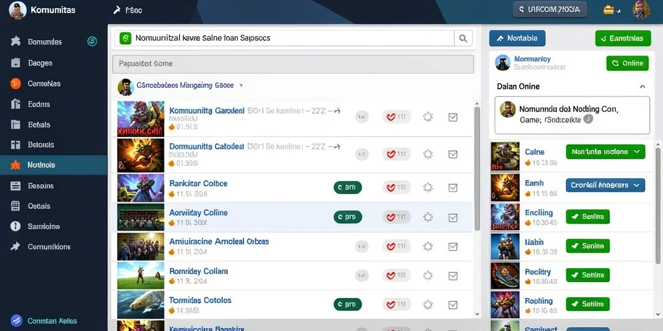Click the game list vertical scrollbar
The height and width of the screenshot is (331, 663).
point(477,169)
